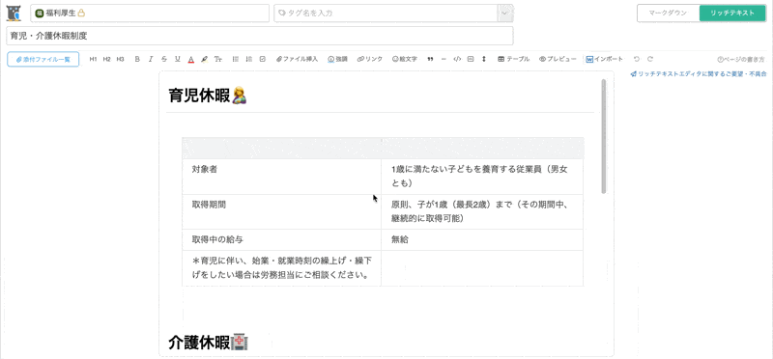Image resolution: width=773 pixels, height=359 pixels.
Task: Apply H1 heading format
Action: pyautogui.click(x=93, y=59)
